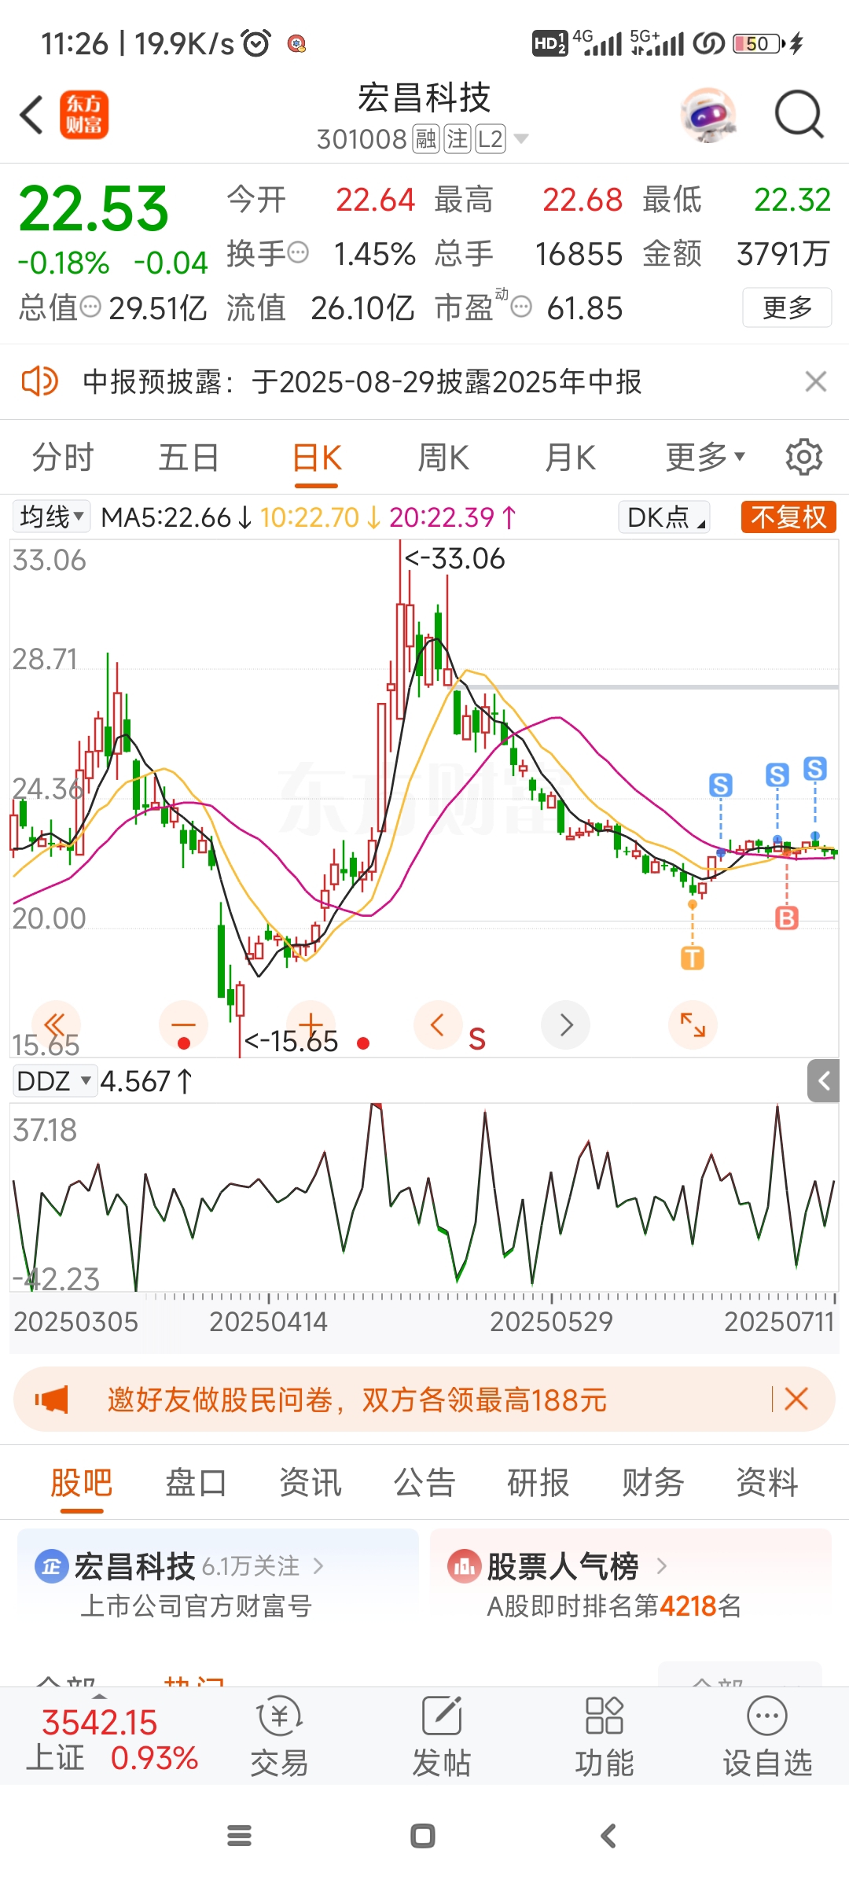Tap the back arrow at top left
Viewport: 849px width, 1887px height.
[x=31, y=116]
